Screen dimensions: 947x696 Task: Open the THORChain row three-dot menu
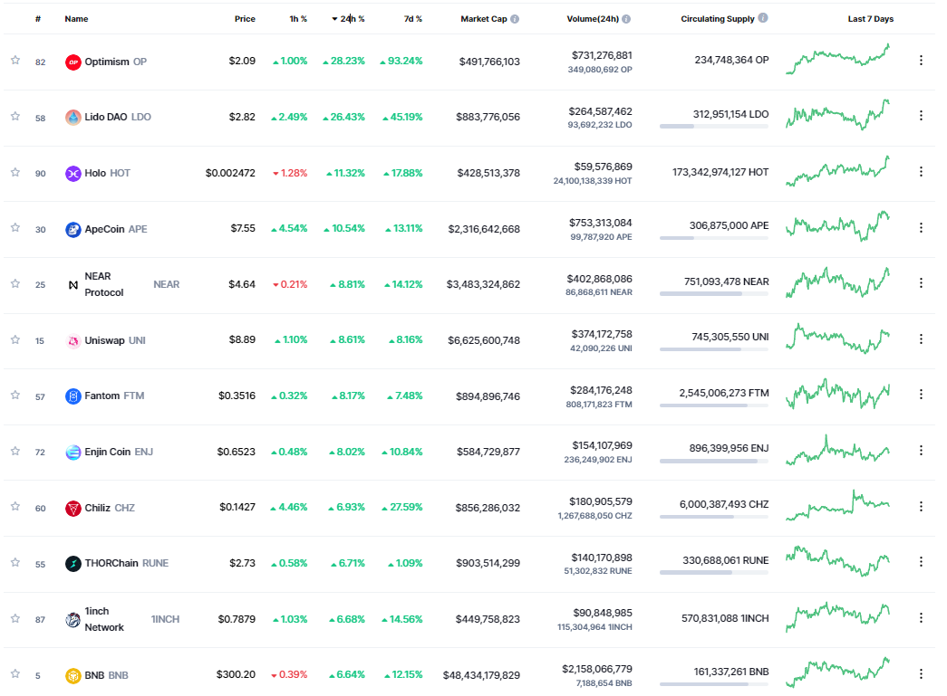(x=921, y=562)
